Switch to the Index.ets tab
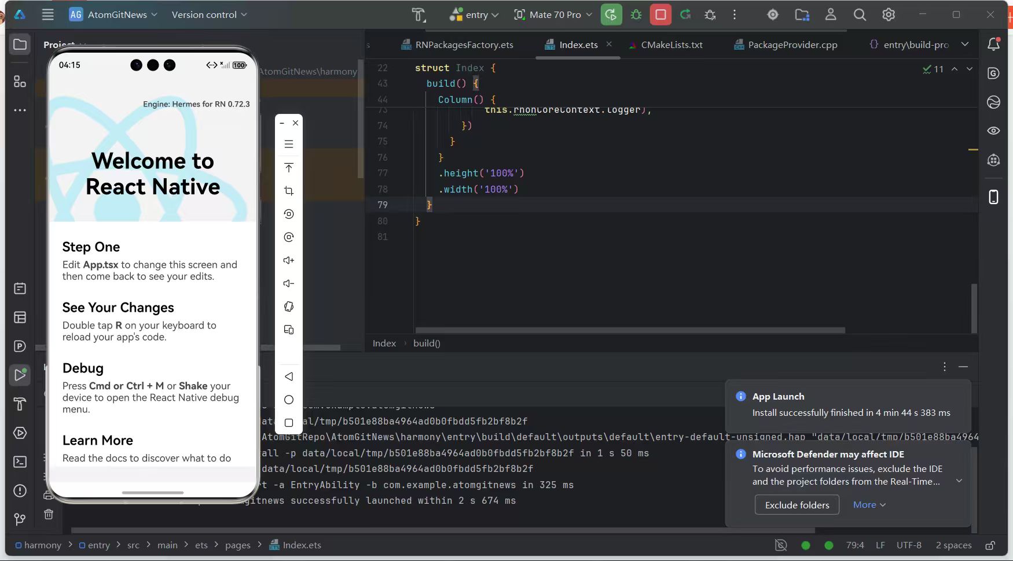This screenshot has width=1013, height=561. tap(571, 45)
